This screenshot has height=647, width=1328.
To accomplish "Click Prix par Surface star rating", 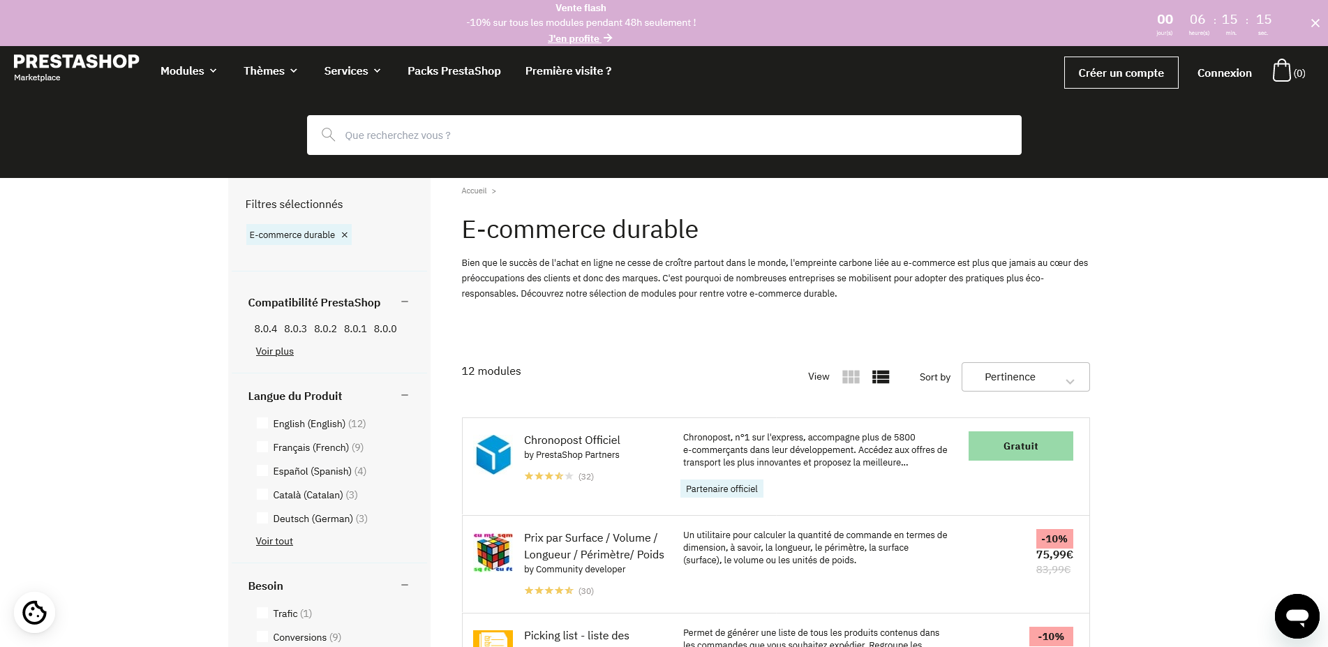I will tap(549, 591).
